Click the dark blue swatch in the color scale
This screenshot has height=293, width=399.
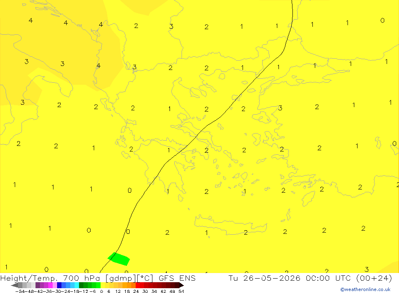click(x=59, y=285)
